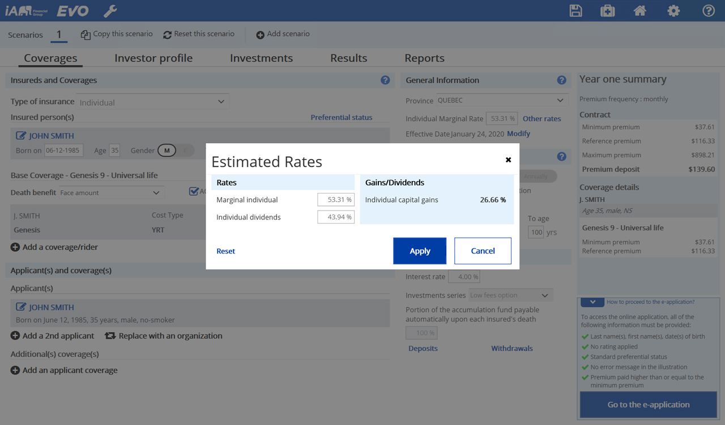The image size is (725, 425).
Task: Go to home via house icon
Action: (x=640, y=11)
